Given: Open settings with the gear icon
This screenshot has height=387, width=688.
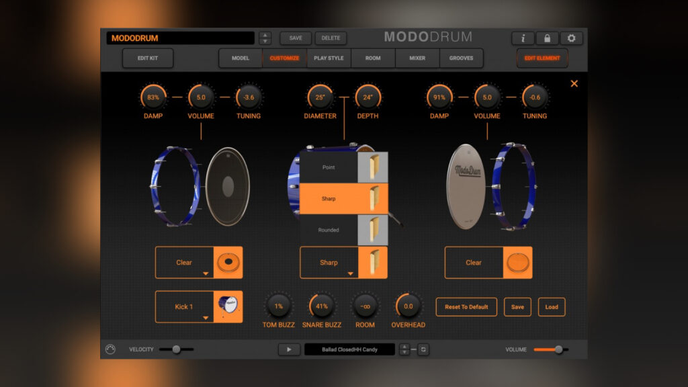Looking at the screenshot, I should click(572, 38).
